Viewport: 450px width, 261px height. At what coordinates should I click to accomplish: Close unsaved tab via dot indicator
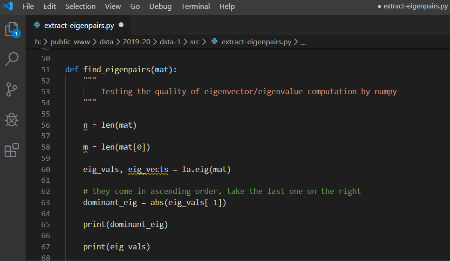point(121,25)
